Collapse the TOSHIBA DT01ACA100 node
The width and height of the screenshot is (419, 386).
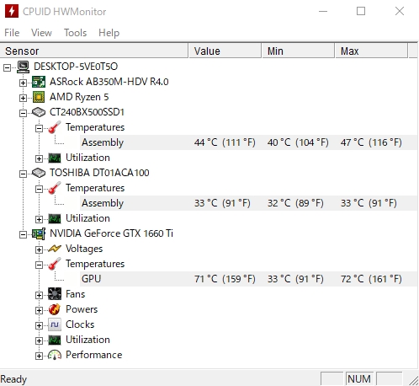point(23,174)
